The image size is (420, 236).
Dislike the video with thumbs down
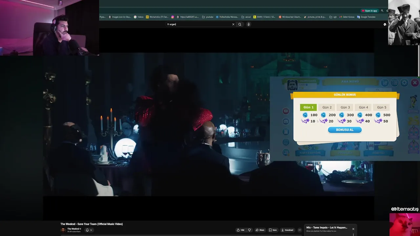pyautogui.click(x=249, y=230)
